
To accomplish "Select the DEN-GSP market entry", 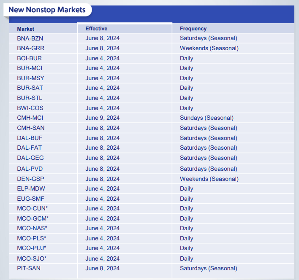I will [30, 179].
